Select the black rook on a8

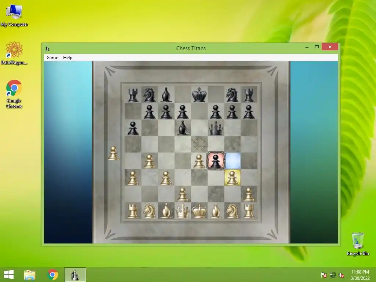[x=133, y=95]
